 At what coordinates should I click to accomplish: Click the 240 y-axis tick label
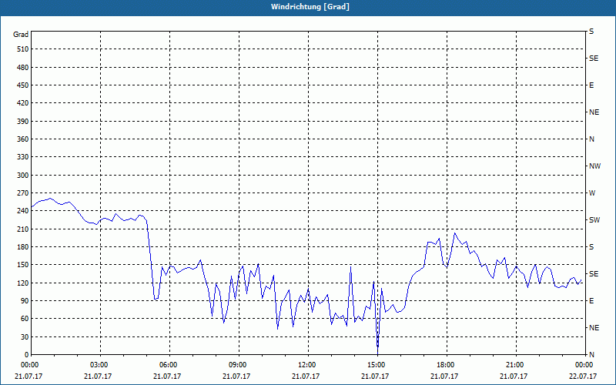coord(23,211)
